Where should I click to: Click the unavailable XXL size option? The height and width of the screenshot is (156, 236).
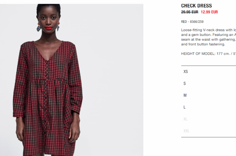[x=208, y=131]
